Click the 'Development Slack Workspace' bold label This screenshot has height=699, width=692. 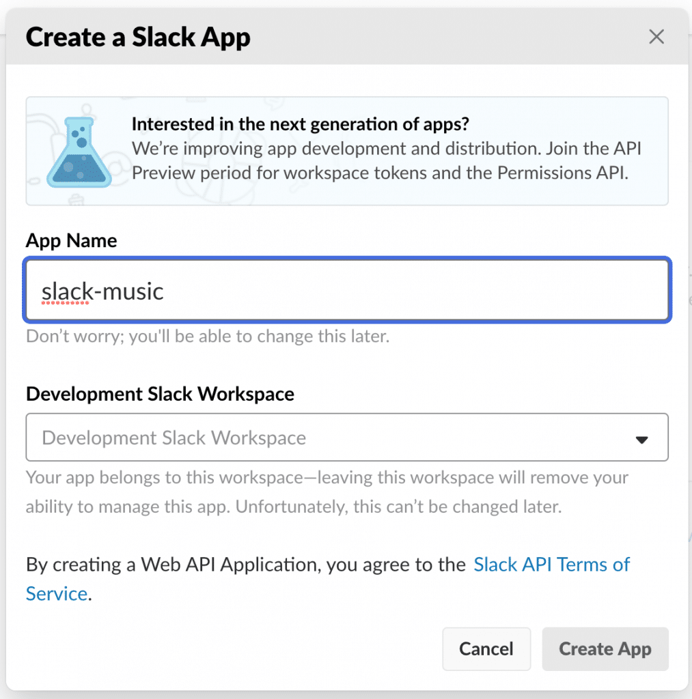click(160, 394)
